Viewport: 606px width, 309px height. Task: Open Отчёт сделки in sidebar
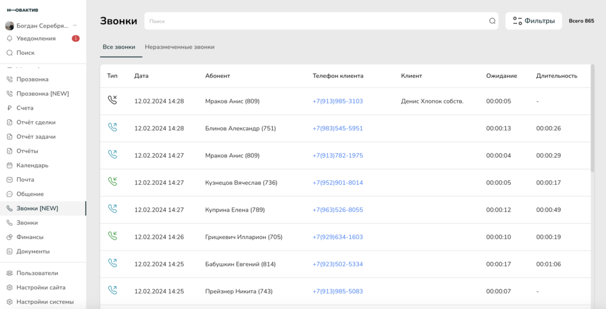point(36,122)
